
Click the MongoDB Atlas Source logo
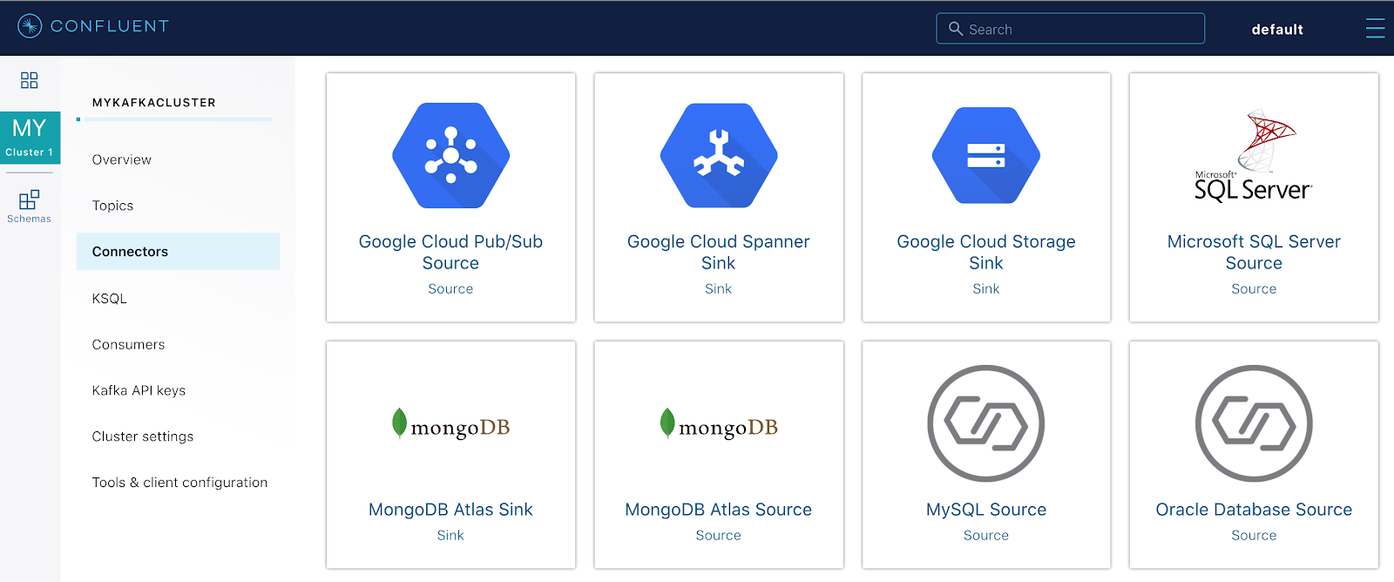tap(719, 425)
